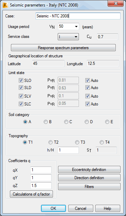The width and height of the screenshot is (126, 216).
Task: Click the h/H input field
Action: coord(68,150)
